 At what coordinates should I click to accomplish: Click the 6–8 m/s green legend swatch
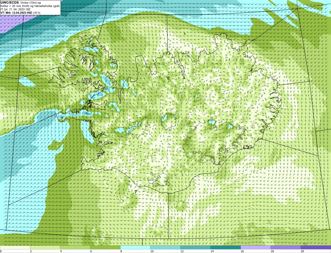[105, 248]
